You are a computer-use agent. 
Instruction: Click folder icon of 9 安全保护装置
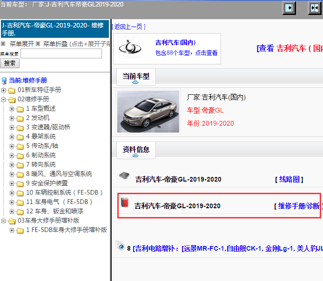coord(20,184)
